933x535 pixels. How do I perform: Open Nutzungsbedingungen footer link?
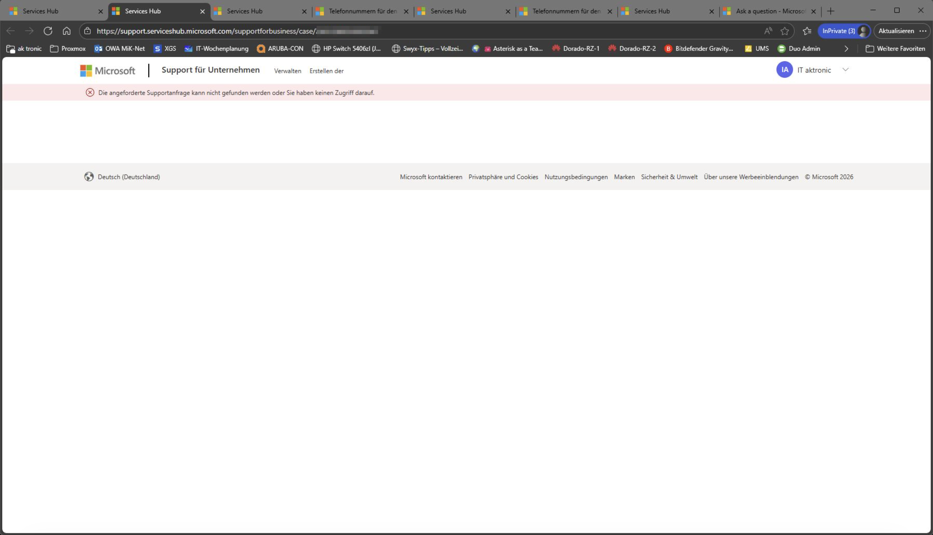coord(576,177)
